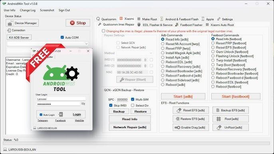
Task: Click the Qualcomm tab icon
Action: (x=98, y=19)
